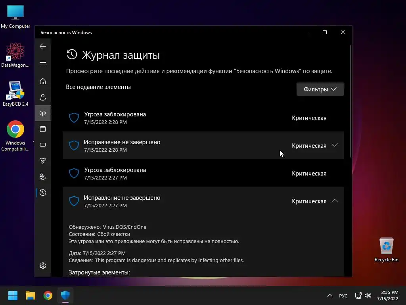The height and width of the screenshot is (305, 406).
Task: Expand the 2:28 PM Исправление не завершено entry
Action: tap(335, 145)
